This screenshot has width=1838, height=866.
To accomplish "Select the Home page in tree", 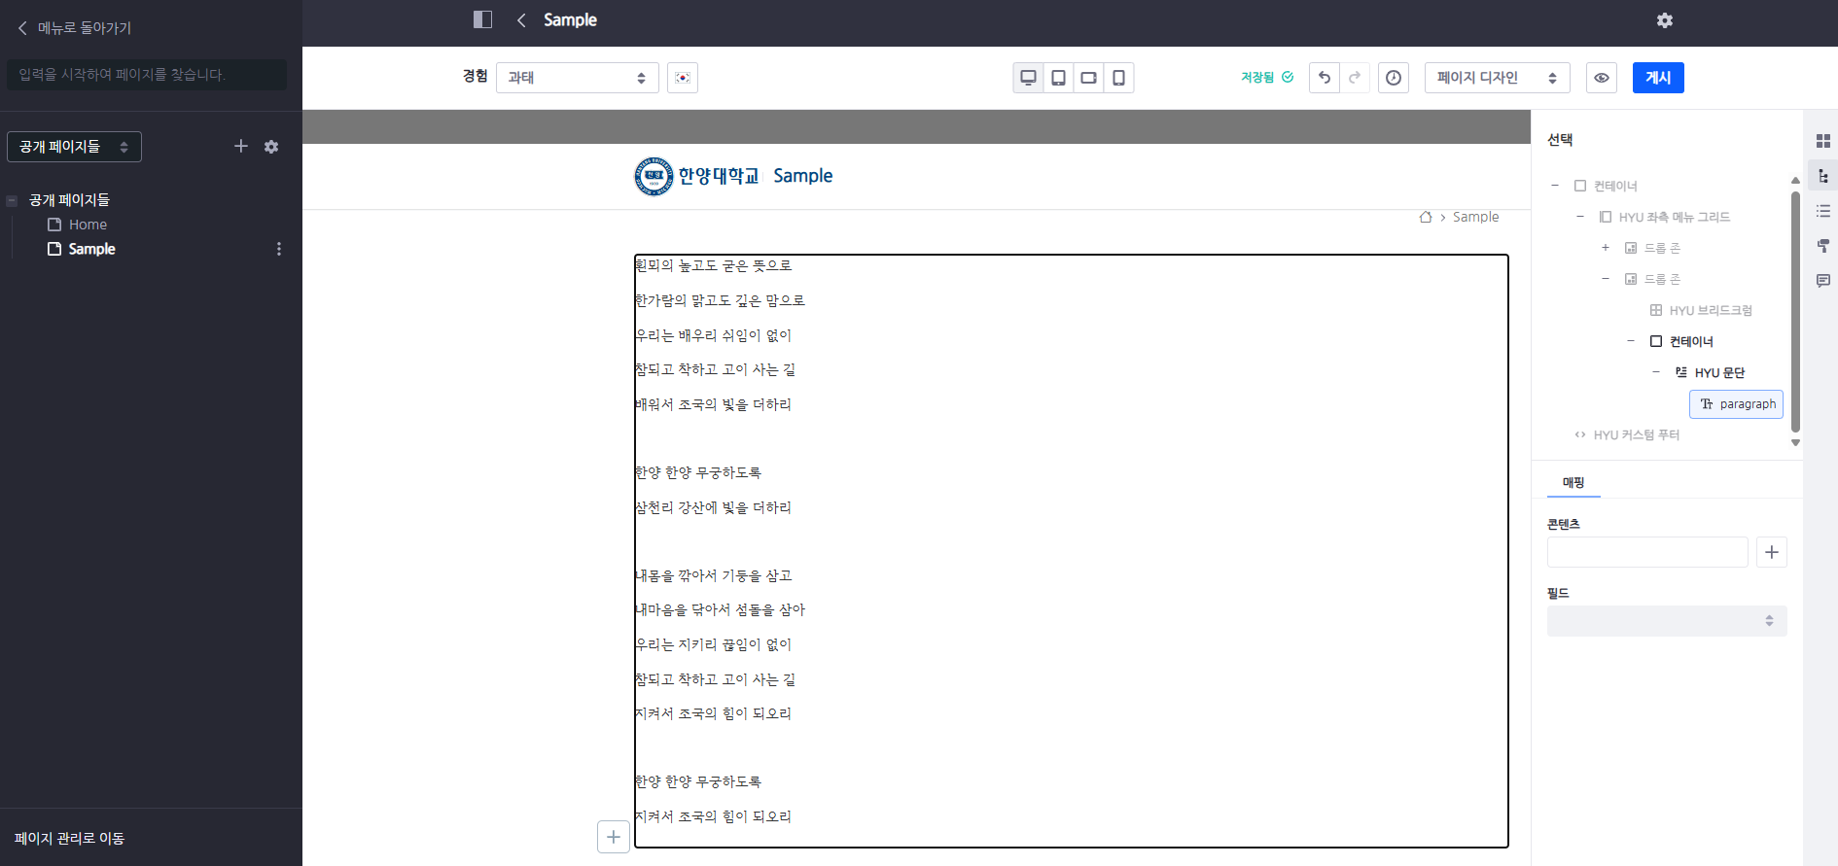I will click(88, 225).
